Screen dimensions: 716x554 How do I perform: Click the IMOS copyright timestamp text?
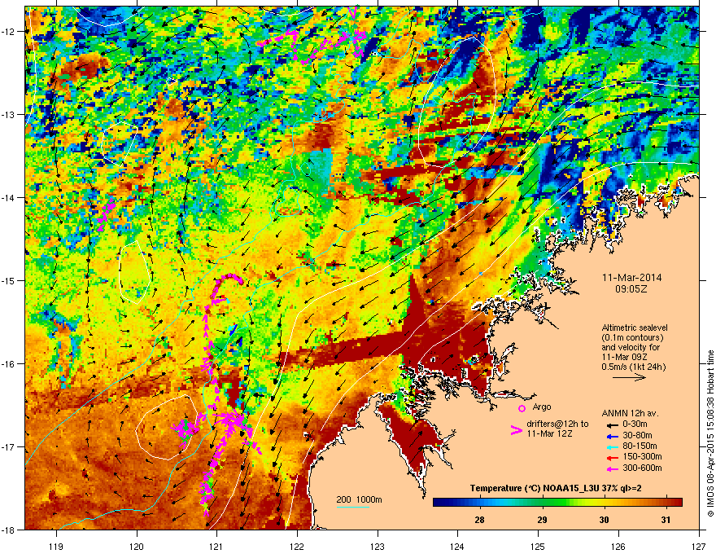(710, 433)
